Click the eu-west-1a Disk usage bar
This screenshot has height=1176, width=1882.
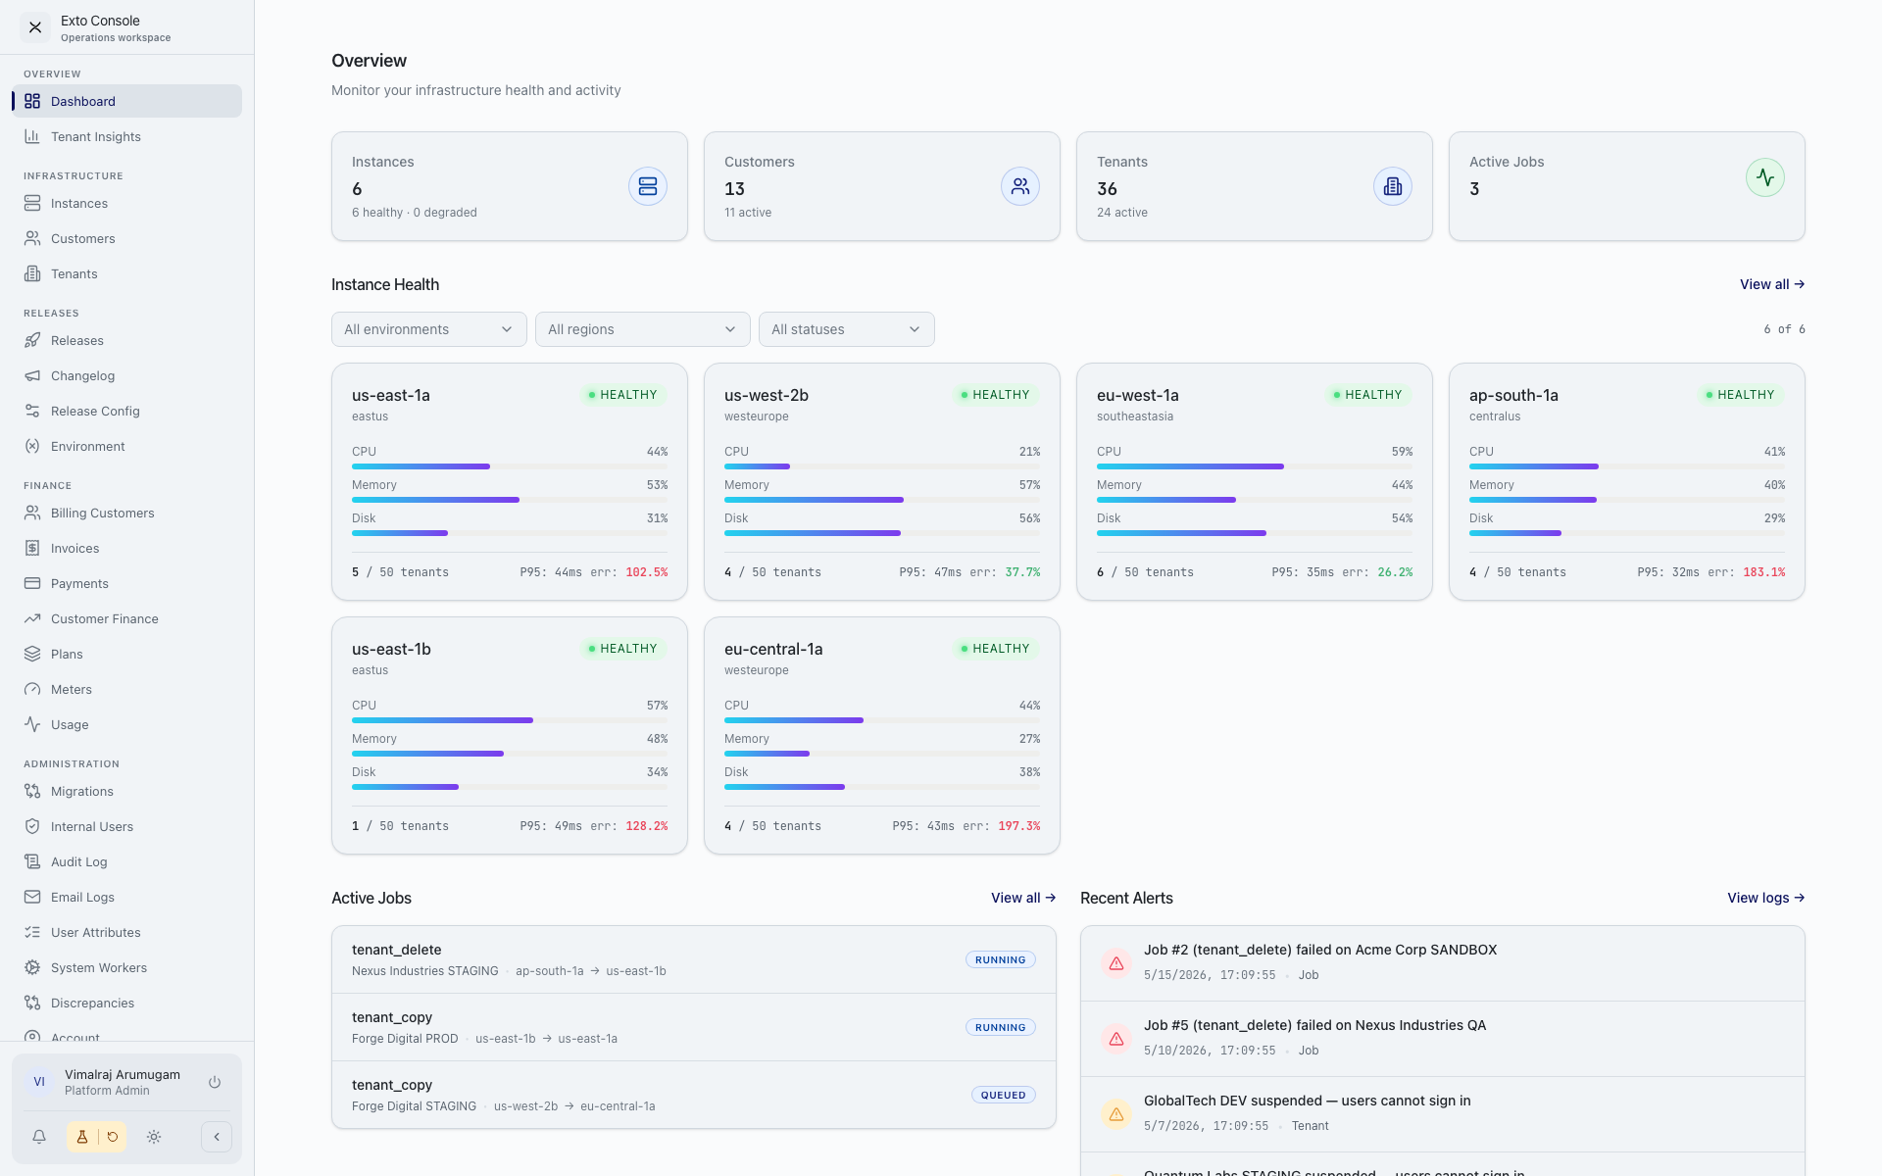pos(1255,533)
